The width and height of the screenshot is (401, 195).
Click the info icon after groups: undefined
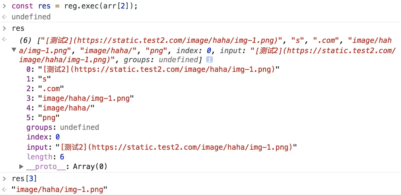click(209, 60)
